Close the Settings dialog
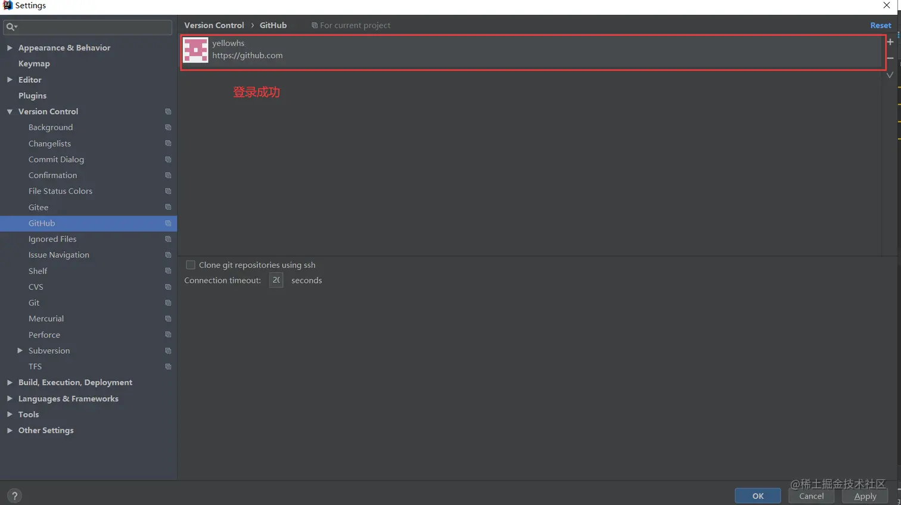 887,5
